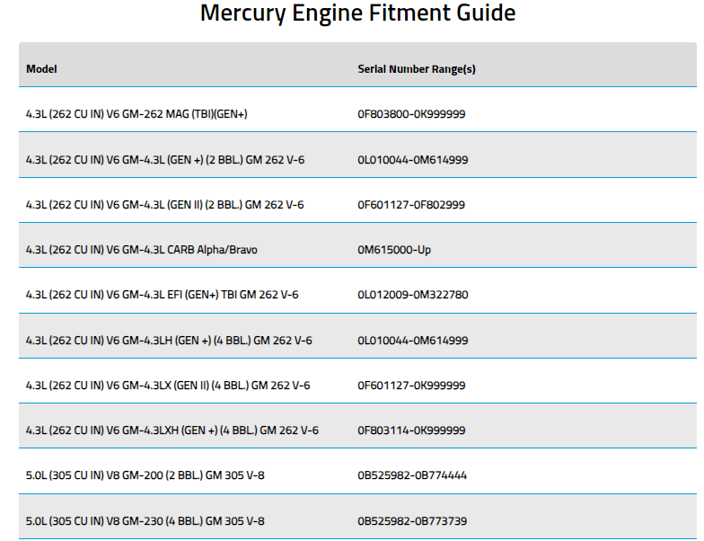Select the 5.0L V8 GM-230 (4 BBL.) model
Screen dimensions: 704x541
[x=145, y=521]
